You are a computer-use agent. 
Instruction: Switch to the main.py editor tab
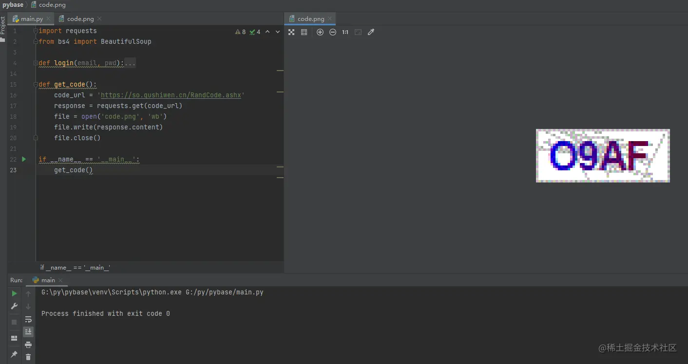coord(32,19)
